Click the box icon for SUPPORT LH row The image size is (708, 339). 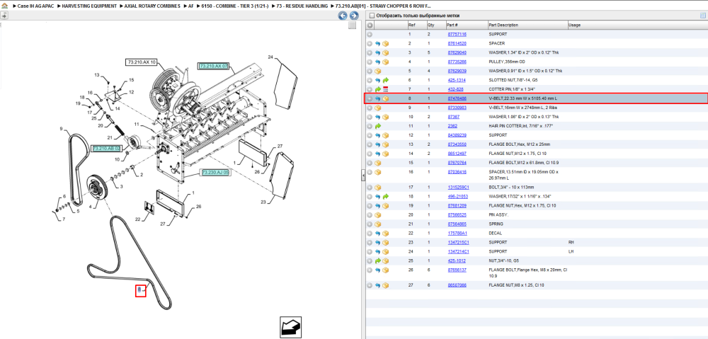[x=386, y=251]
